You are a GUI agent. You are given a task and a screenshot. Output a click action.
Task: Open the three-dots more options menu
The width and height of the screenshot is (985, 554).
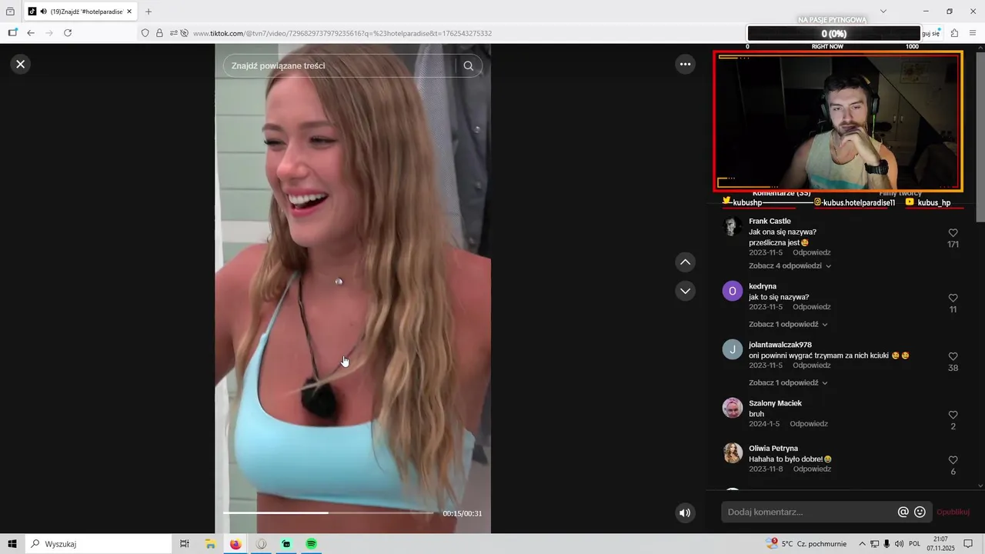click(685, 64)
